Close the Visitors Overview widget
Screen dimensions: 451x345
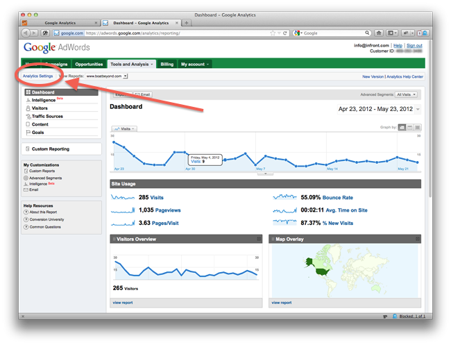click(259, 239)
